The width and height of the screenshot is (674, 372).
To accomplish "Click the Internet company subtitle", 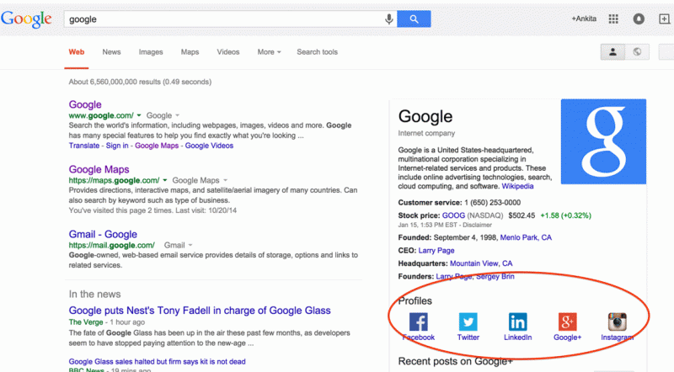I will [426, 133].
